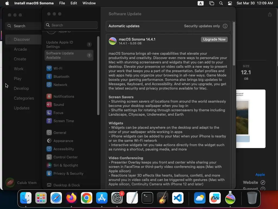The height and width of the screenshot is (209, 278).
Task: Select Develop in App Store sidebar
Action: pos(23,88)
